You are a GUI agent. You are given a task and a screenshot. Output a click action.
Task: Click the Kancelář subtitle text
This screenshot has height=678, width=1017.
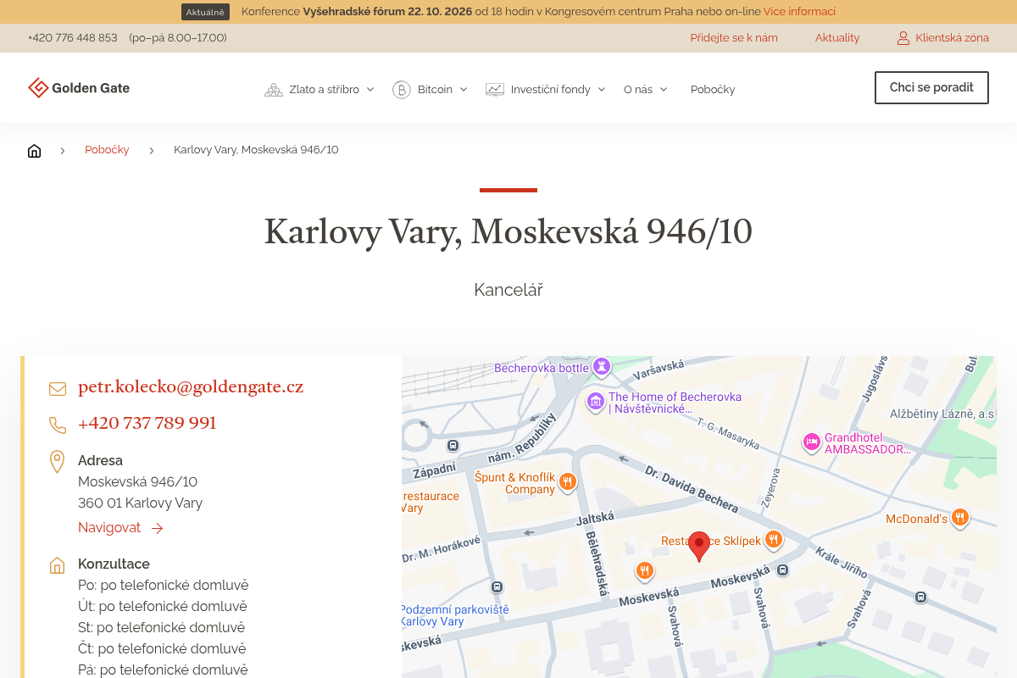pos(508,290)
